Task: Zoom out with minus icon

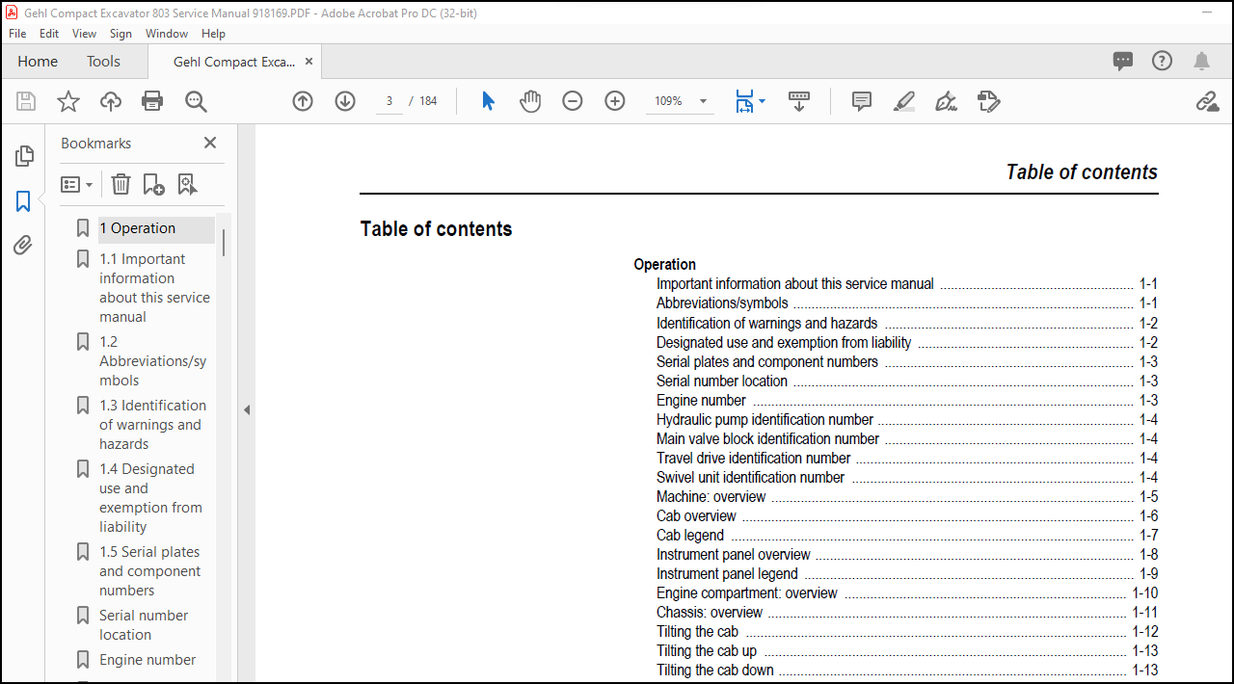Action: (573, 101)
